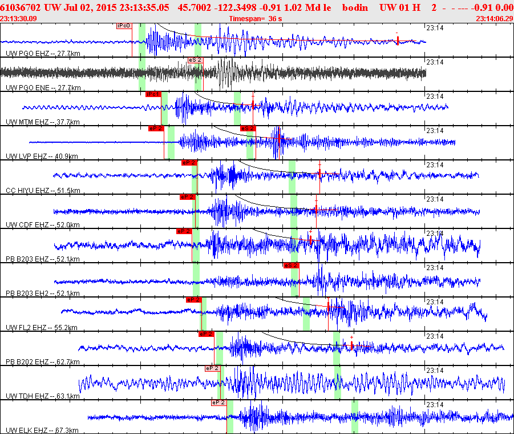Click the 23:14 minute mark on PGO EHZ row

point(435,28)
